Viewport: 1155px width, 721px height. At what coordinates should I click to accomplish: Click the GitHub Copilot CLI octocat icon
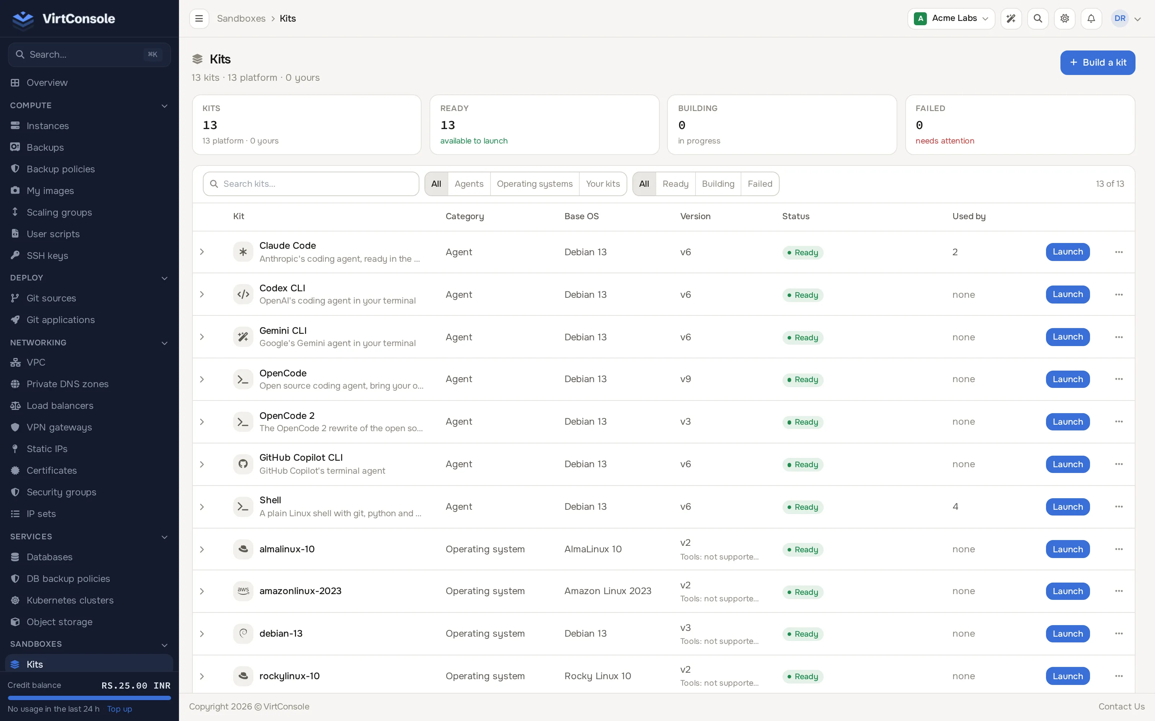243,464
